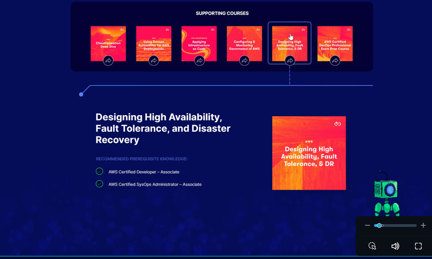Open share arrow under Applying Infrastructure as Code
The image size is (432, 259).
[199, 60]
